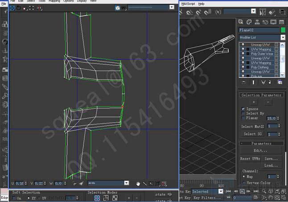The image size is (288, 202).
Task: Click the Save... button
Action: (x=271, y=159)
